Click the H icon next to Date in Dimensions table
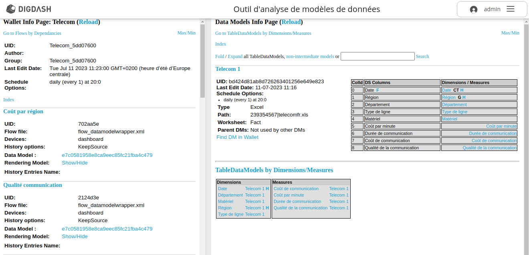 click(267, 189)
